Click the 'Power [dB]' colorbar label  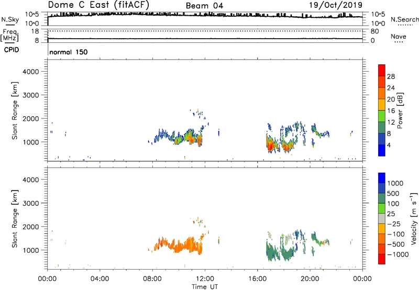point(400,110)
